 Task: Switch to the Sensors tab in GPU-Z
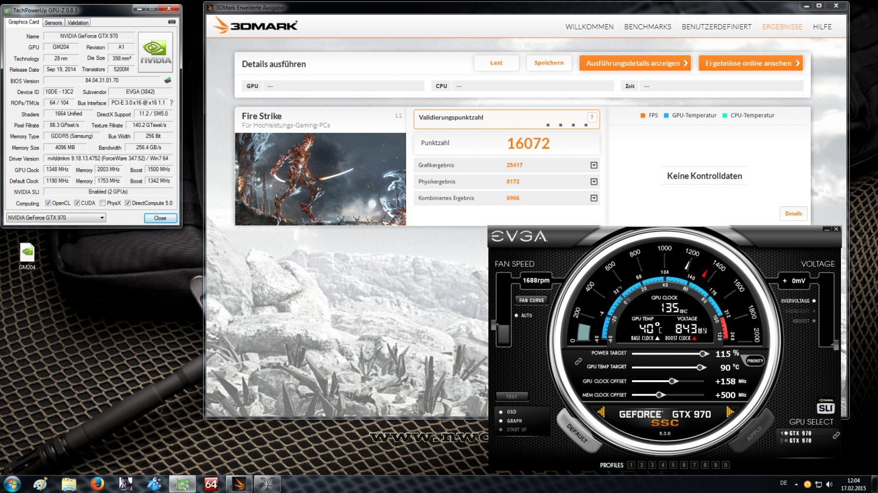[53, 22]
